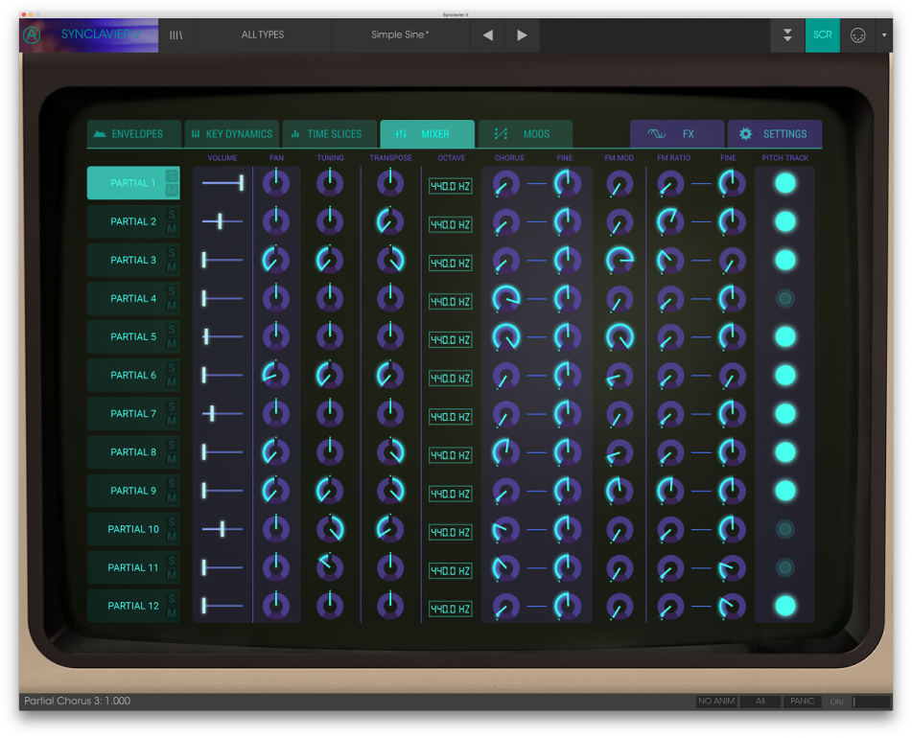Solo Partial 2 with its S button
The width and height of the screenshot is (912, 738).
click(172, 214)
